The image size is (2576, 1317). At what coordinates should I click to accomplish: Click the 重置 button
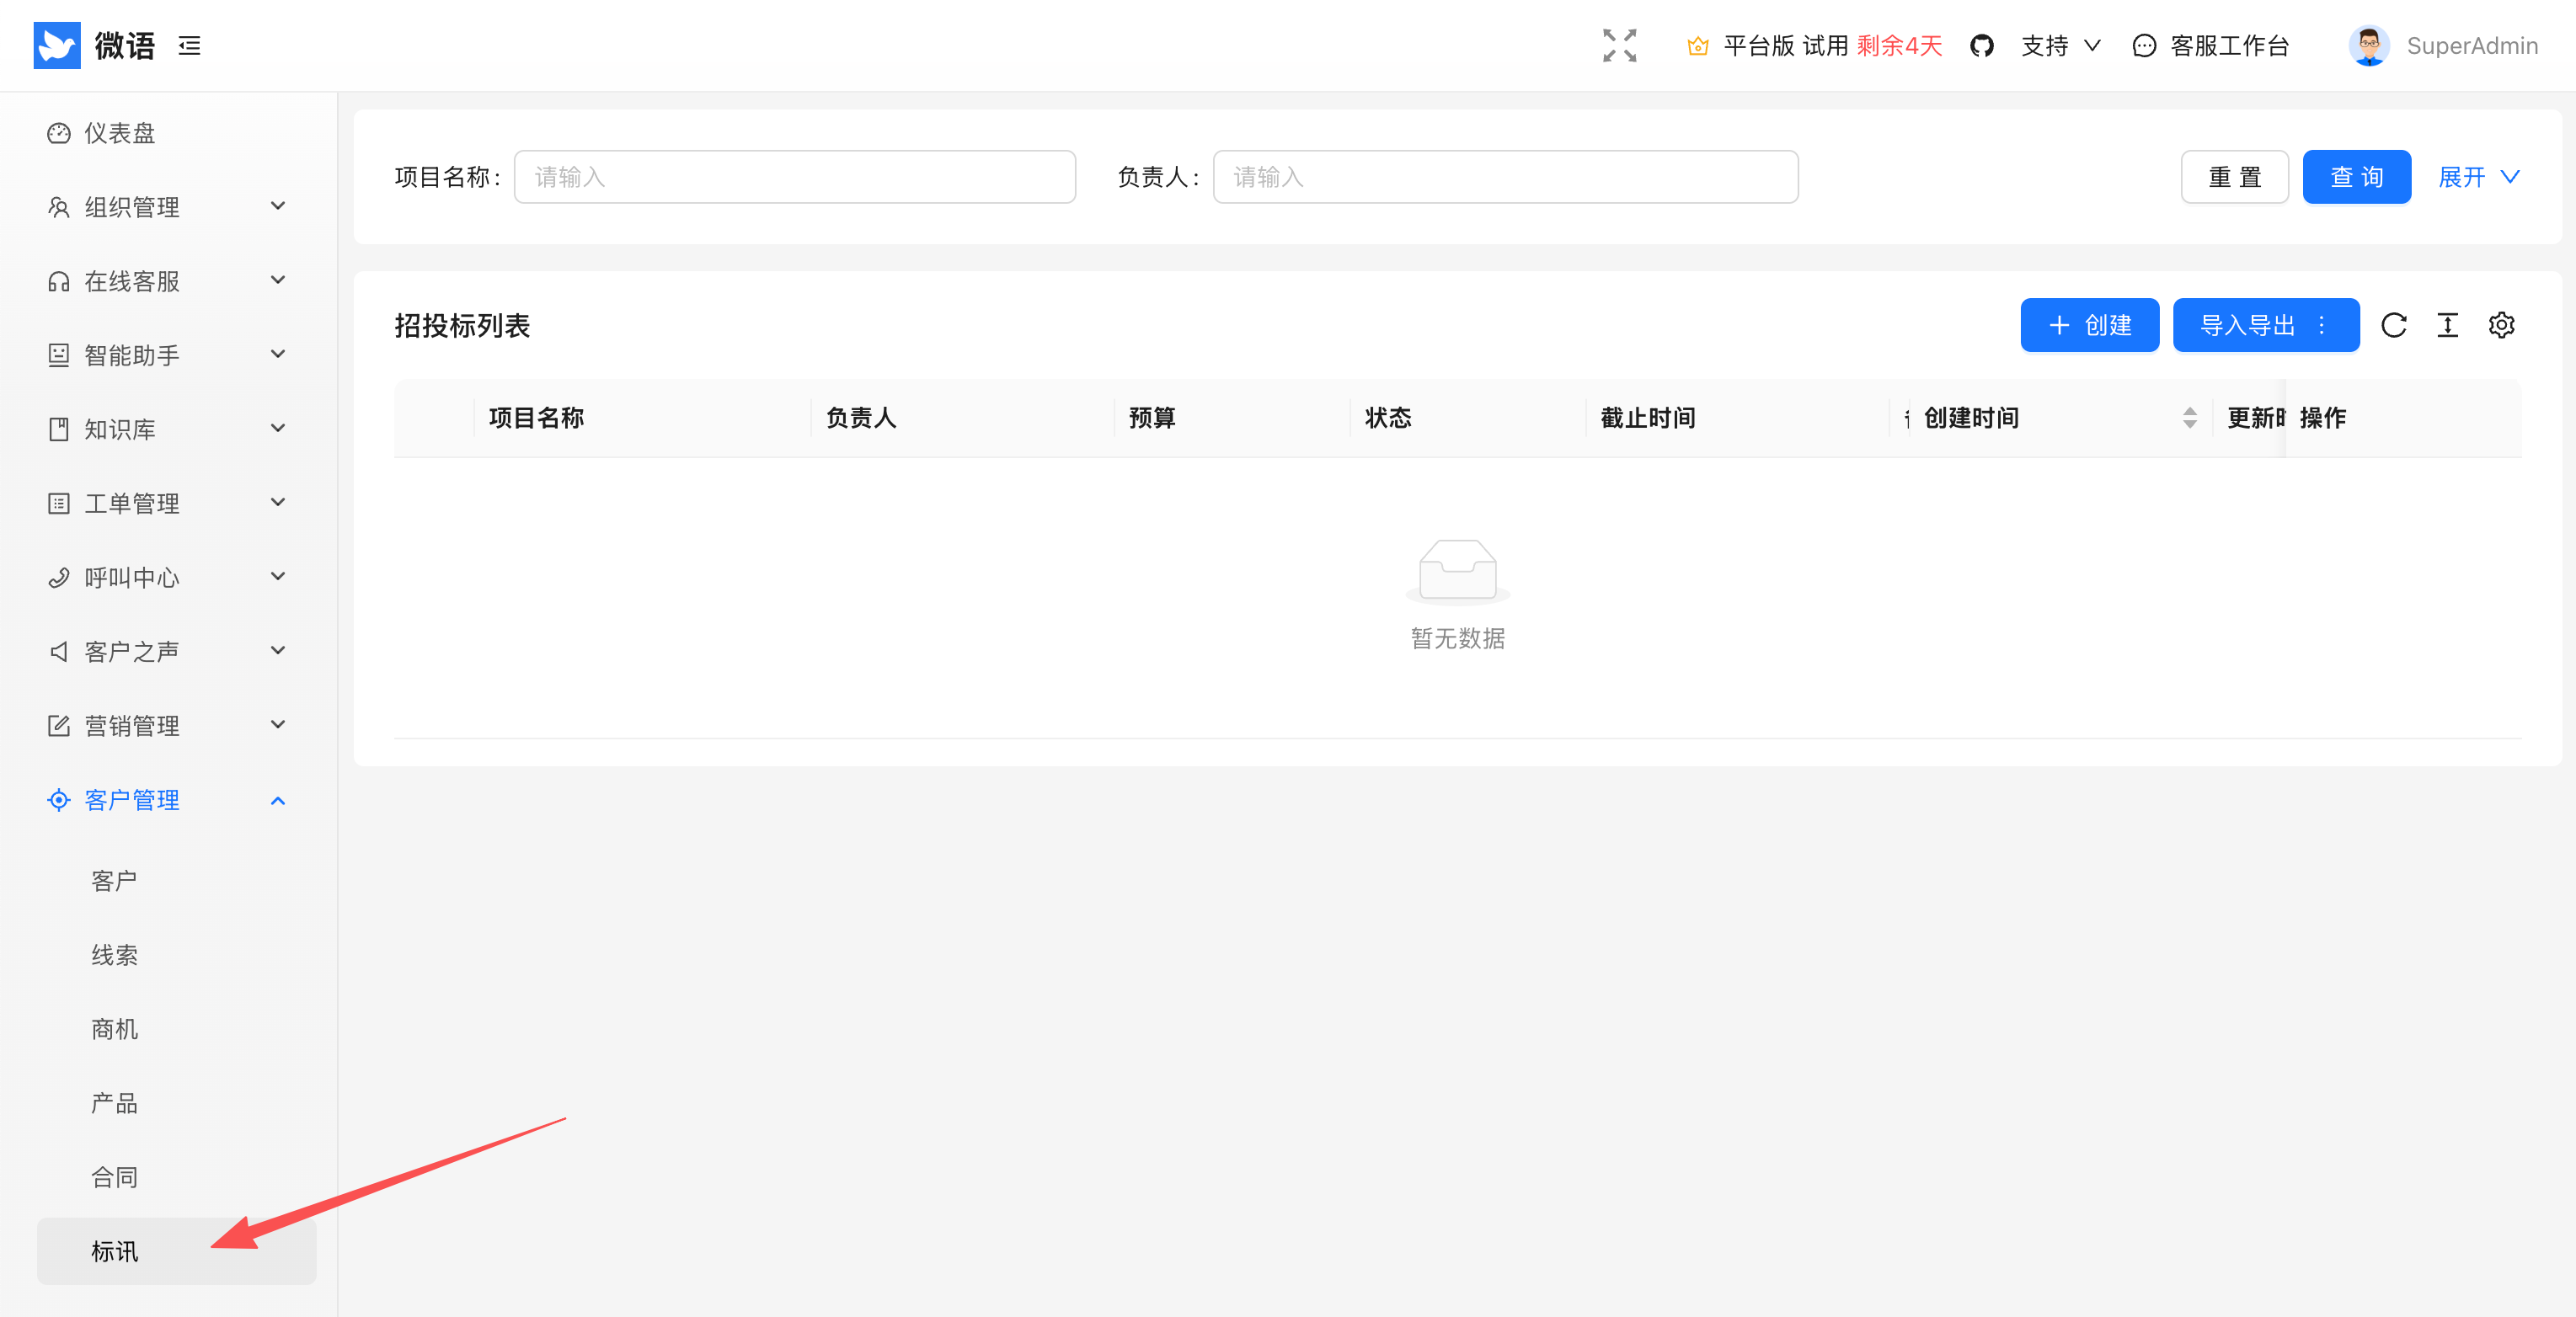click(2234, 177)
